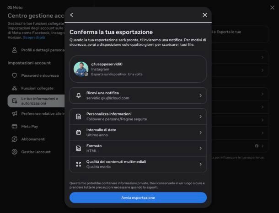The width and height of the screenshot is (279, 213).
Task: Expand the Intervallo di date chevron
Action: (x=200, y=133)
